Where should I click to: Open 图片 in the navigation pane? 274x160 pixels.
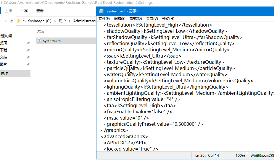[4, 64]
